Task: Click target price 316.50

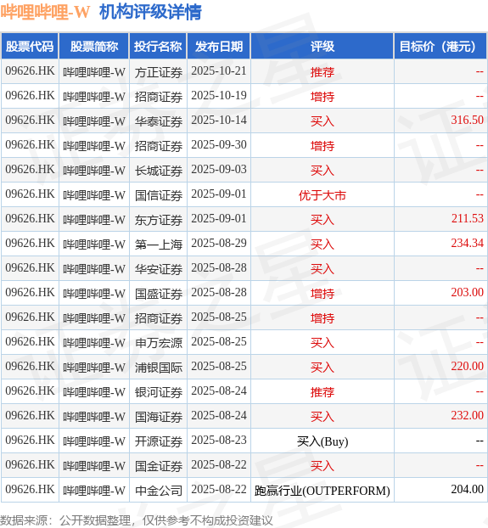Action: pos(467,121)
